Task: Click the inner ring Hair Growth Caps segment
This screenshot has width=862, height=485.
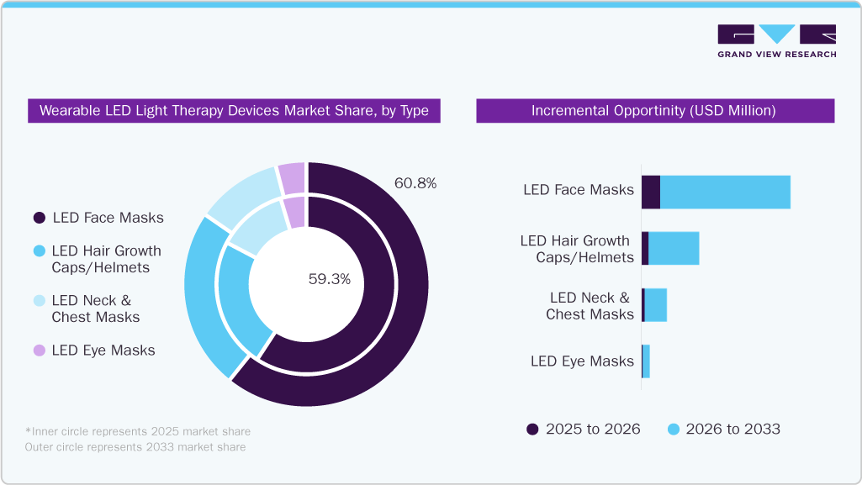Action: coord(235,294)
